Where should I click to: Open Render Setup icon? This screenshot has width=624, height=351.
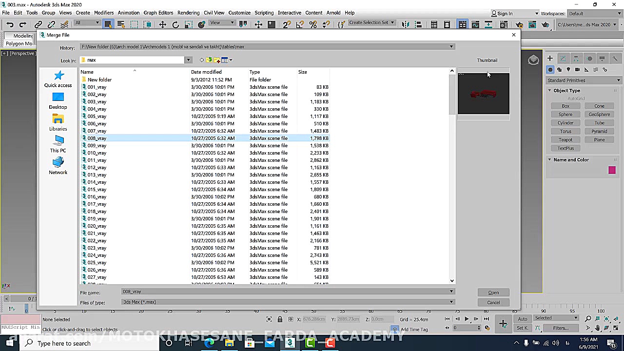coord(520,24)
